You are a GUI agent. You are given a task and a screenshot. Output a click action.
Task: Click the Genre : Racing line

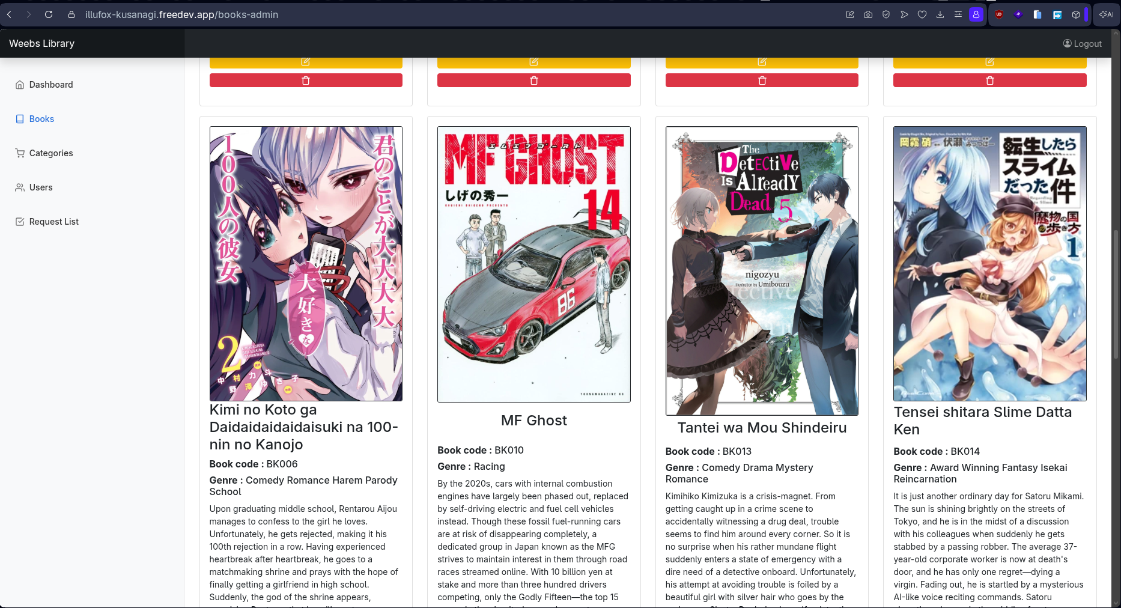click(471, 466)
